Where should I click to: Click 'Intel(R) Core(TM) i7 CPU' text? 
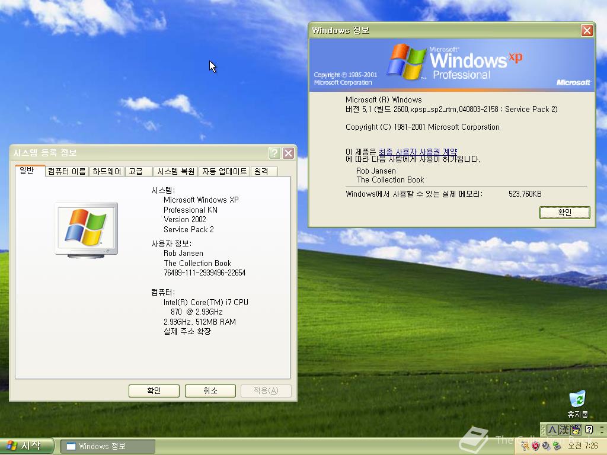206,302
